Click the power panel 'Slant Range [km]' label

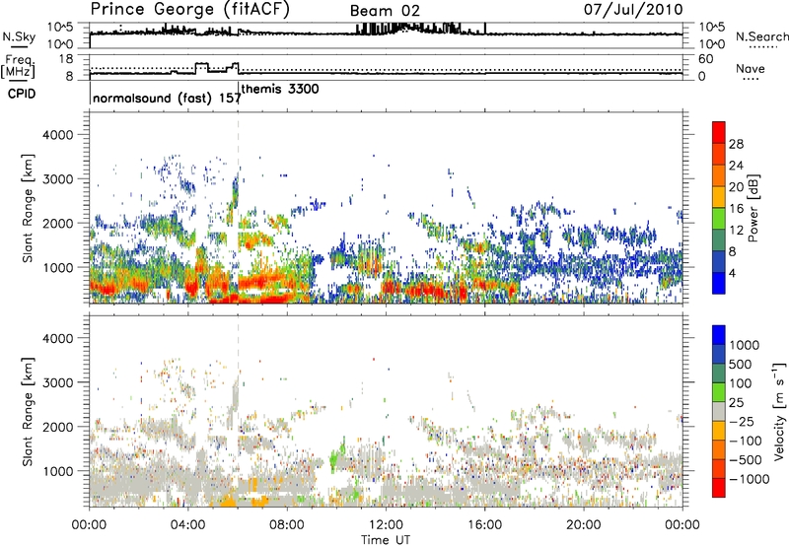[28, 208]
